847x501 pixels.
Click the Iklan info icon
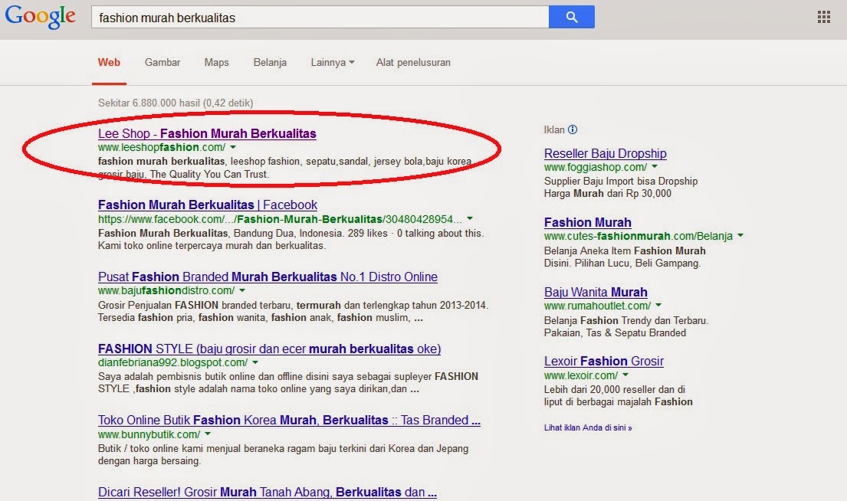coord(573,129)
